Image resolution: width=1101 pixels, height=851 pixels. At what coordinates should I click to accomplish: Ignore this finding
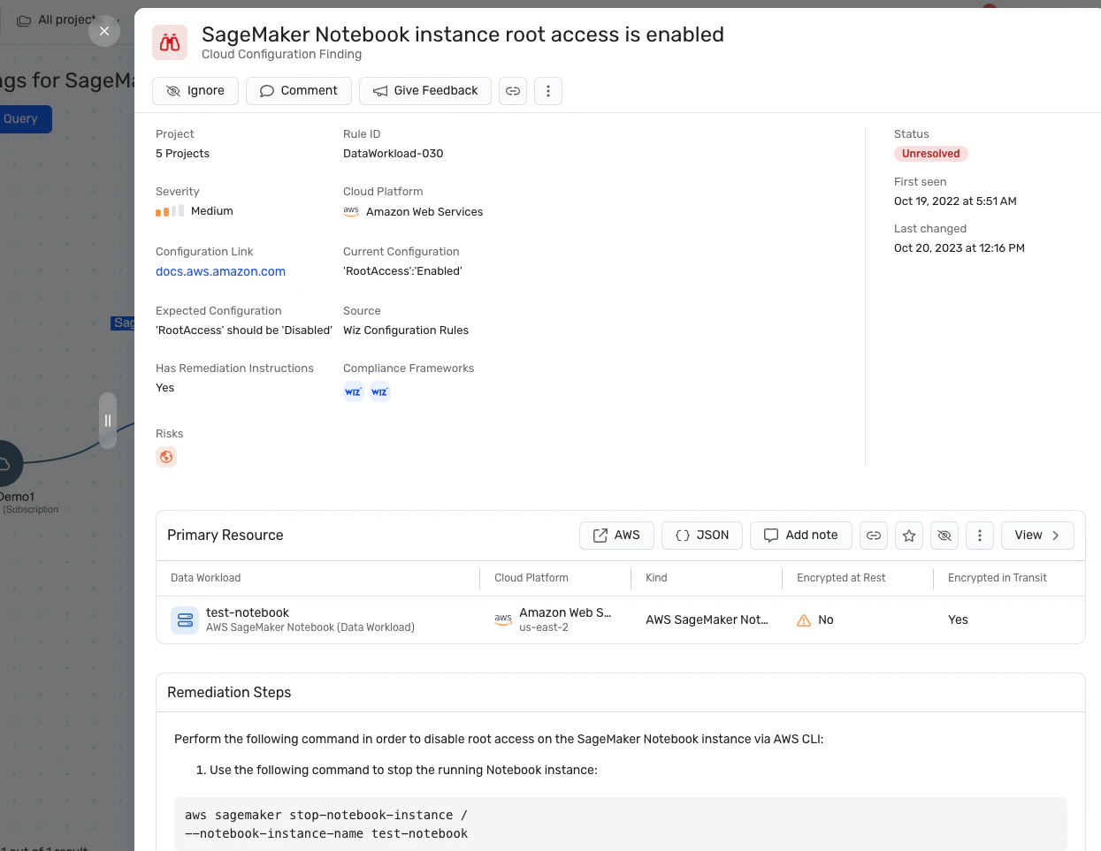pyautogui.click(x=195, y=91)
